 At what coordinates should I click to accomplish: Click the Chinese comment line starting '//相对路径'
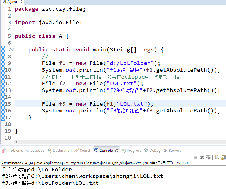click(111, 77)
